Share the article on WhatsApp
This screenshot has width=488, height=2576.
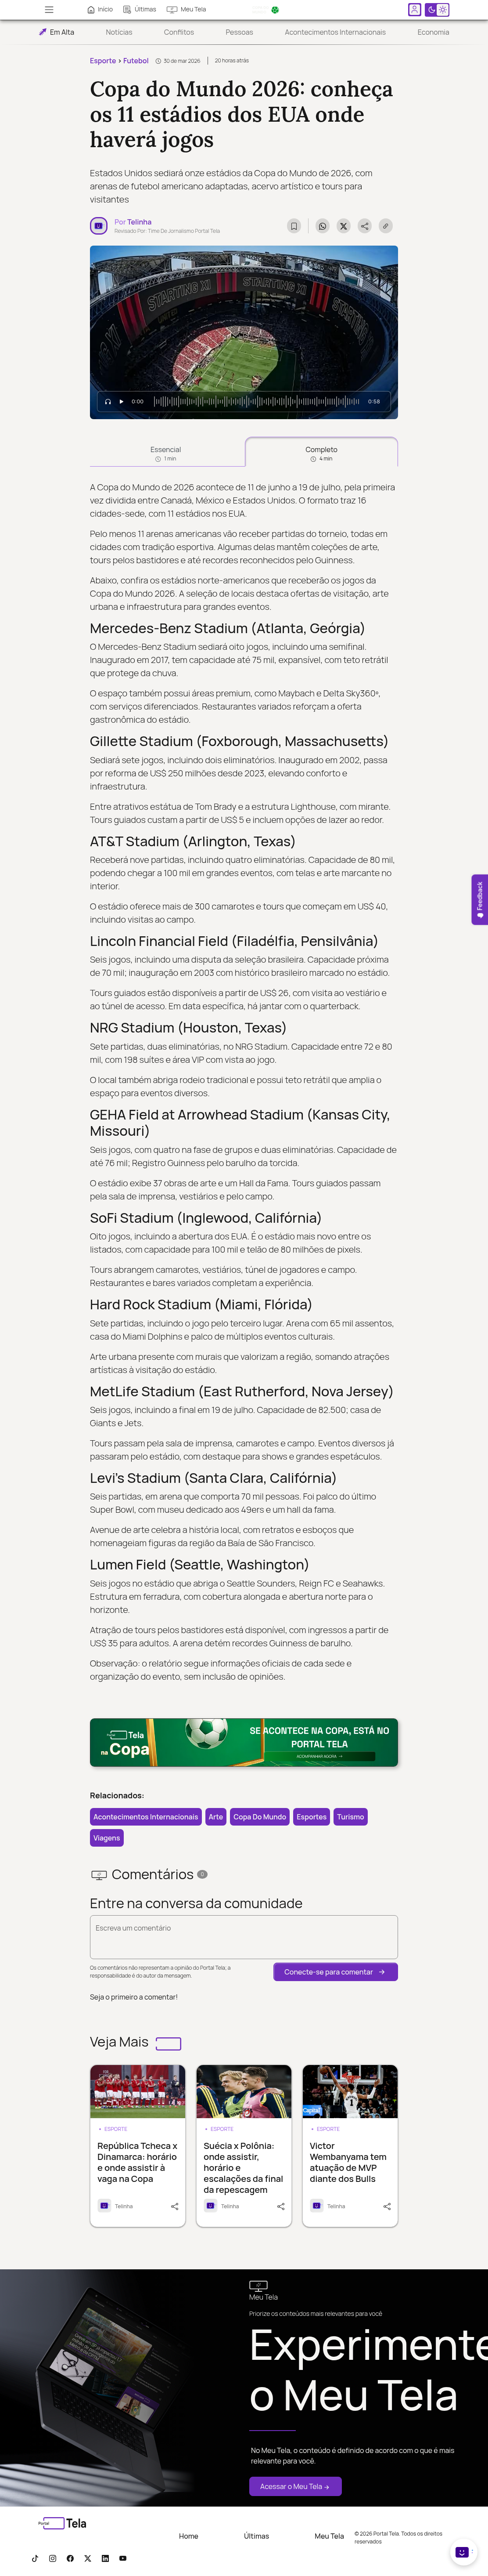click(323, 226)
